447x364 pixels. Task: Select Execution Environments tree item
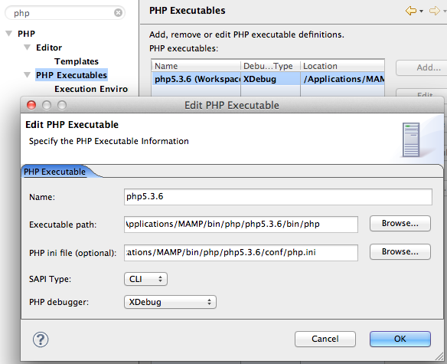[91, 89]
